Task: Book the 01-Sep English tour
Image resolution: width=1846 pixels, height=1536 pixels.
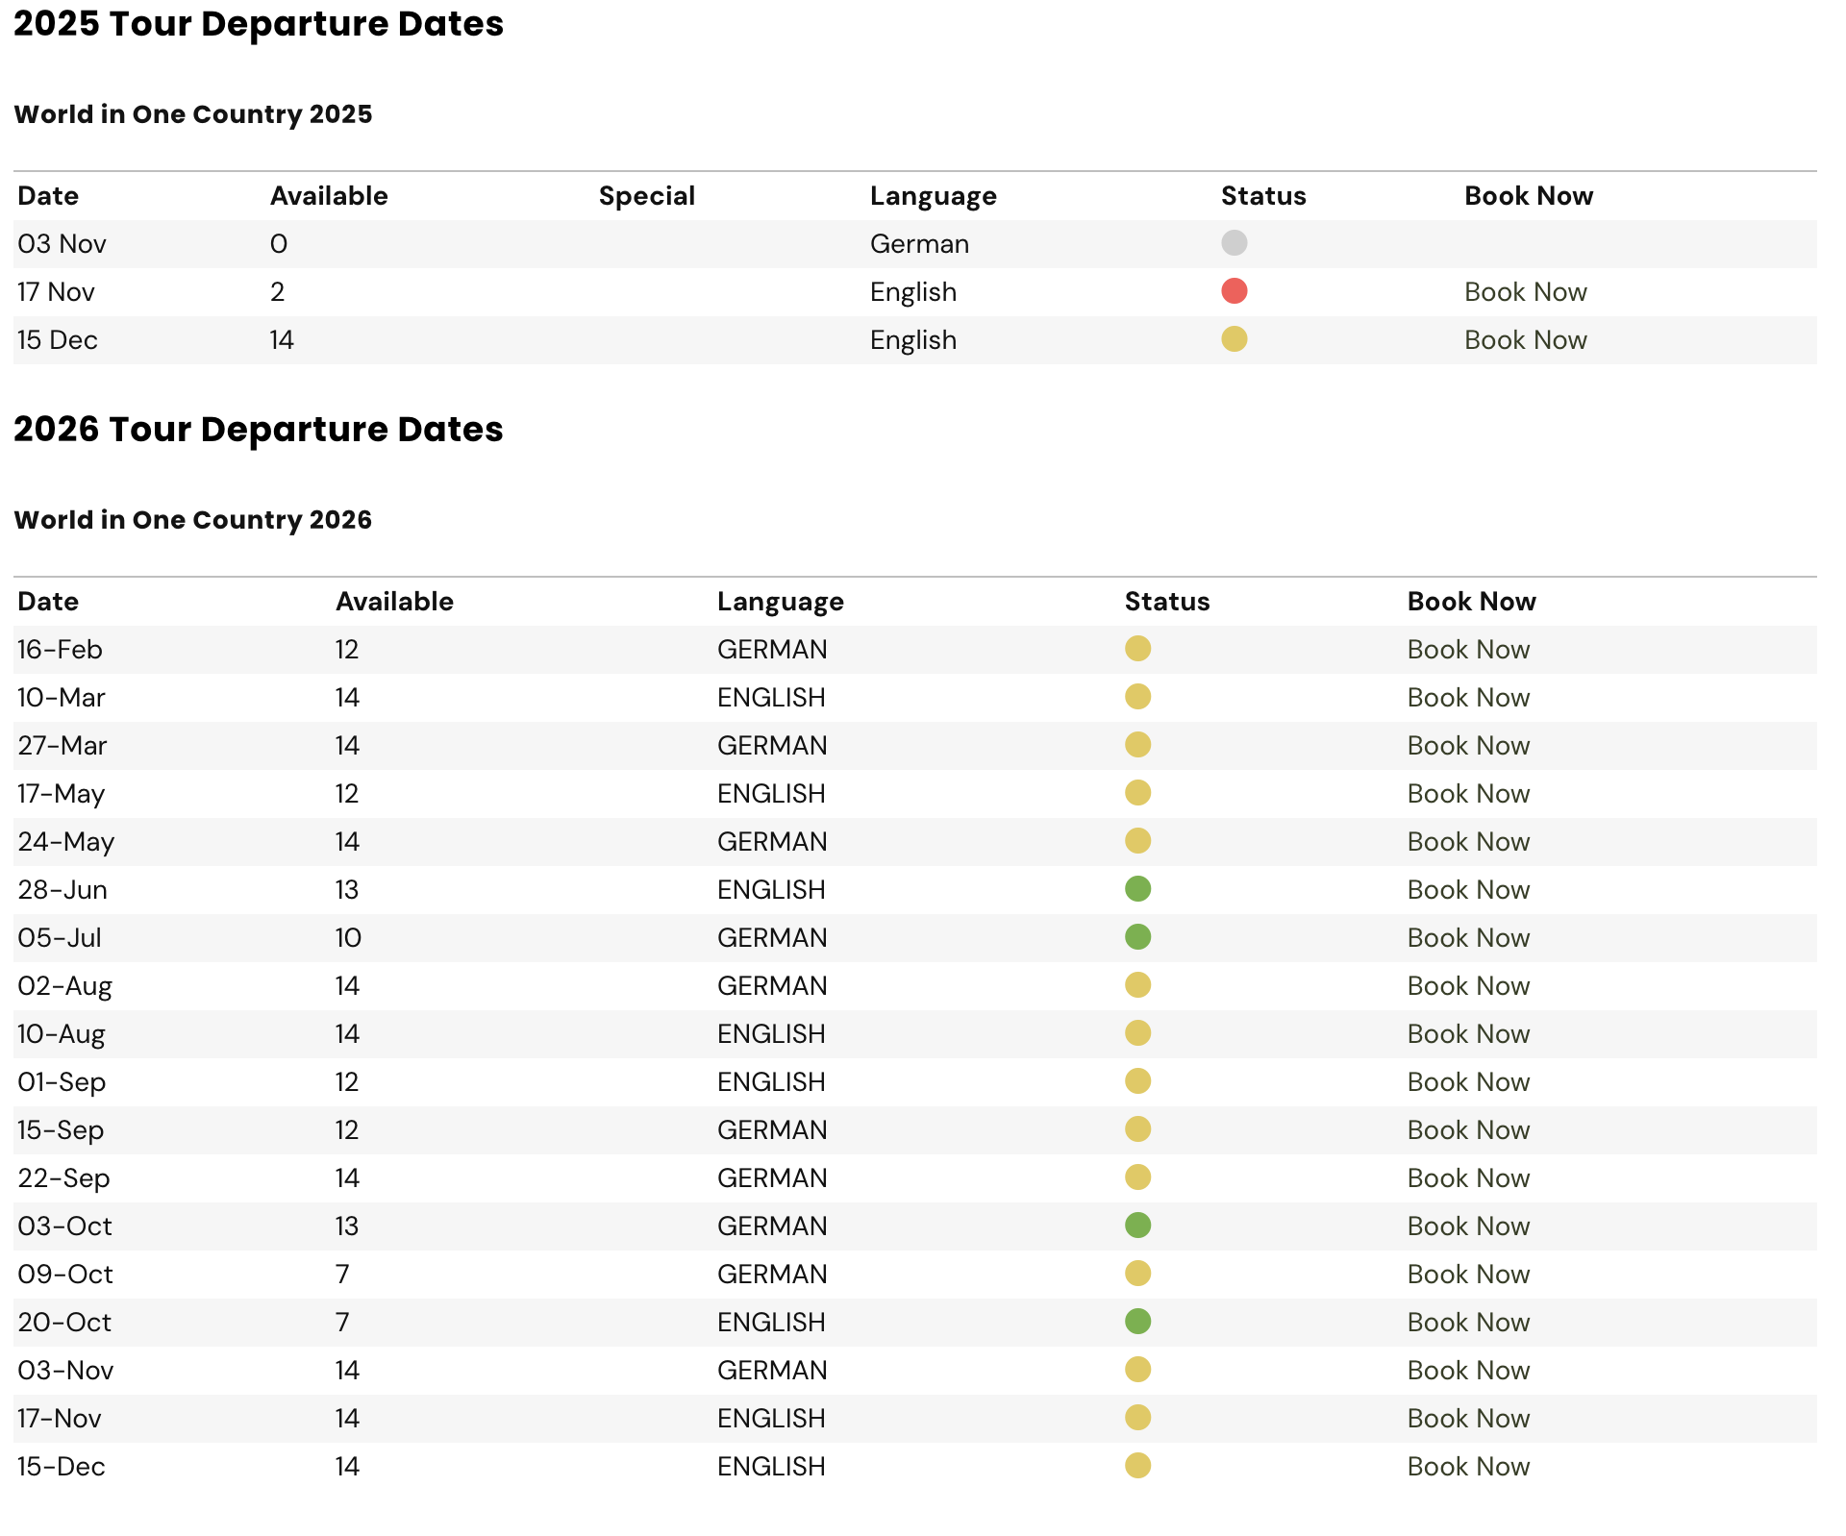Action: click(x=1468, y=1082)
